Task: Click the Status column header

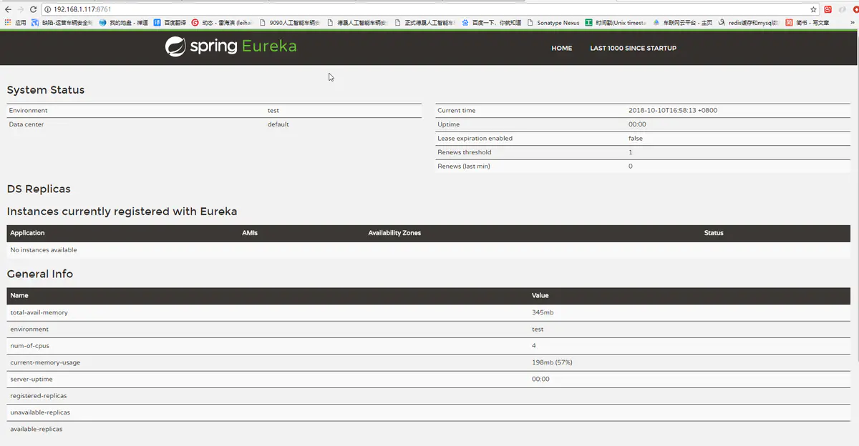Action: (x=714, y=233)
